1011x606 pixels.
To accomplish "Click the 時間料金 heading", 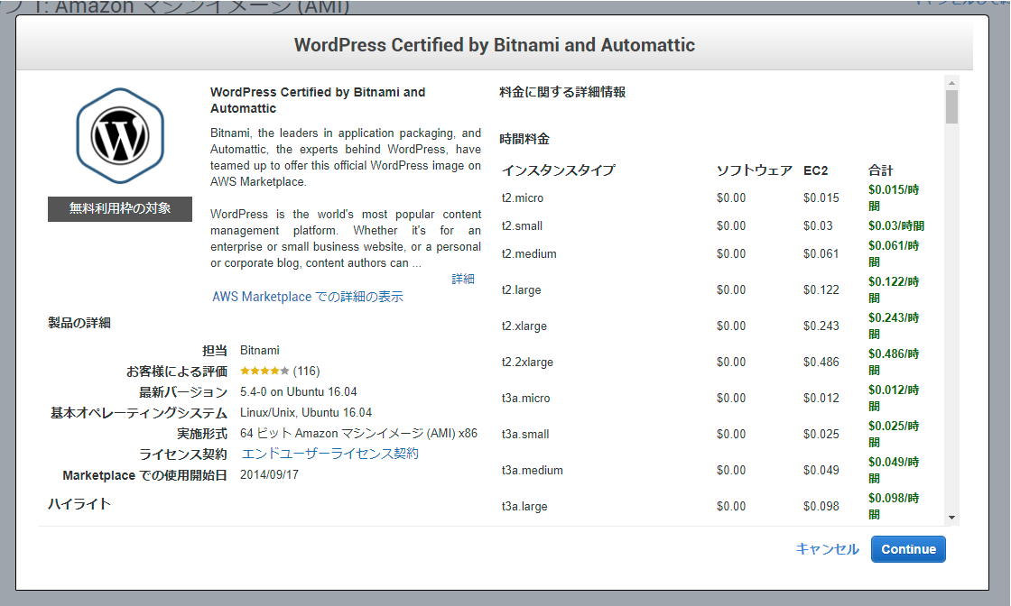I will pos(524,139).
